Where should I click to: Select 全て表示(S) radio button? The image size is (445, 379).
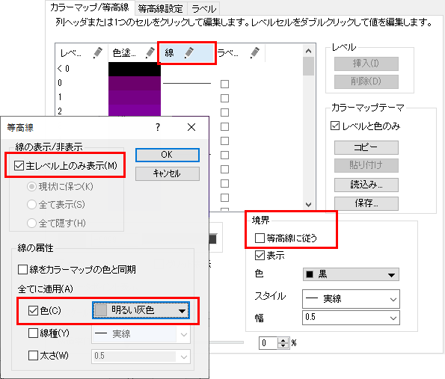[31, 204]
